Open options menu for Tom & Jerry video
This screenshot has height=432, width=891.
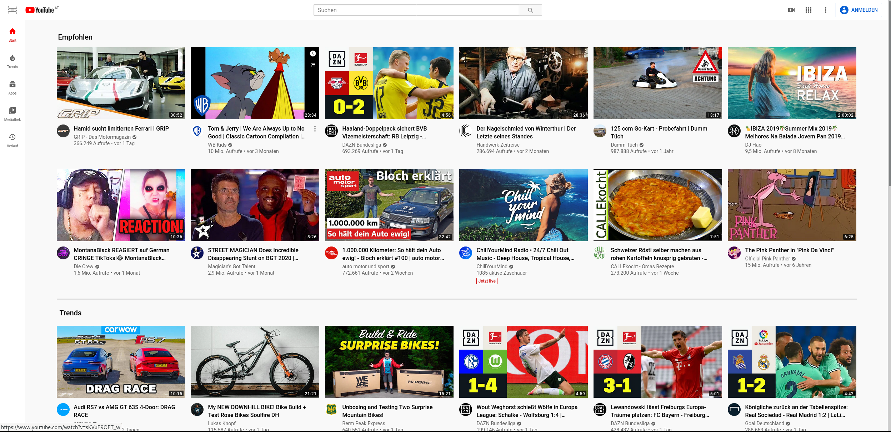point(315,129)
